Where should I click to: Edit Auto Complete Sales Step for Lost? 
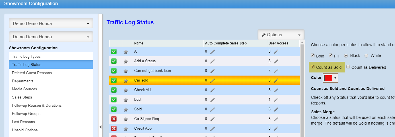[x=213, y=100]
